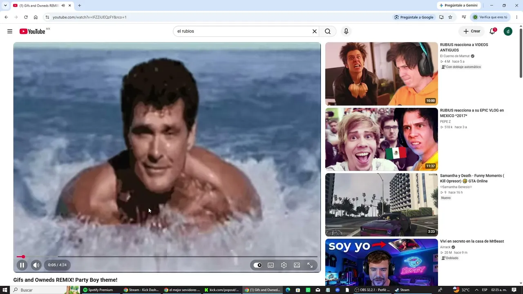
Task: Click the address bar URL
Action: pos(89,17)
